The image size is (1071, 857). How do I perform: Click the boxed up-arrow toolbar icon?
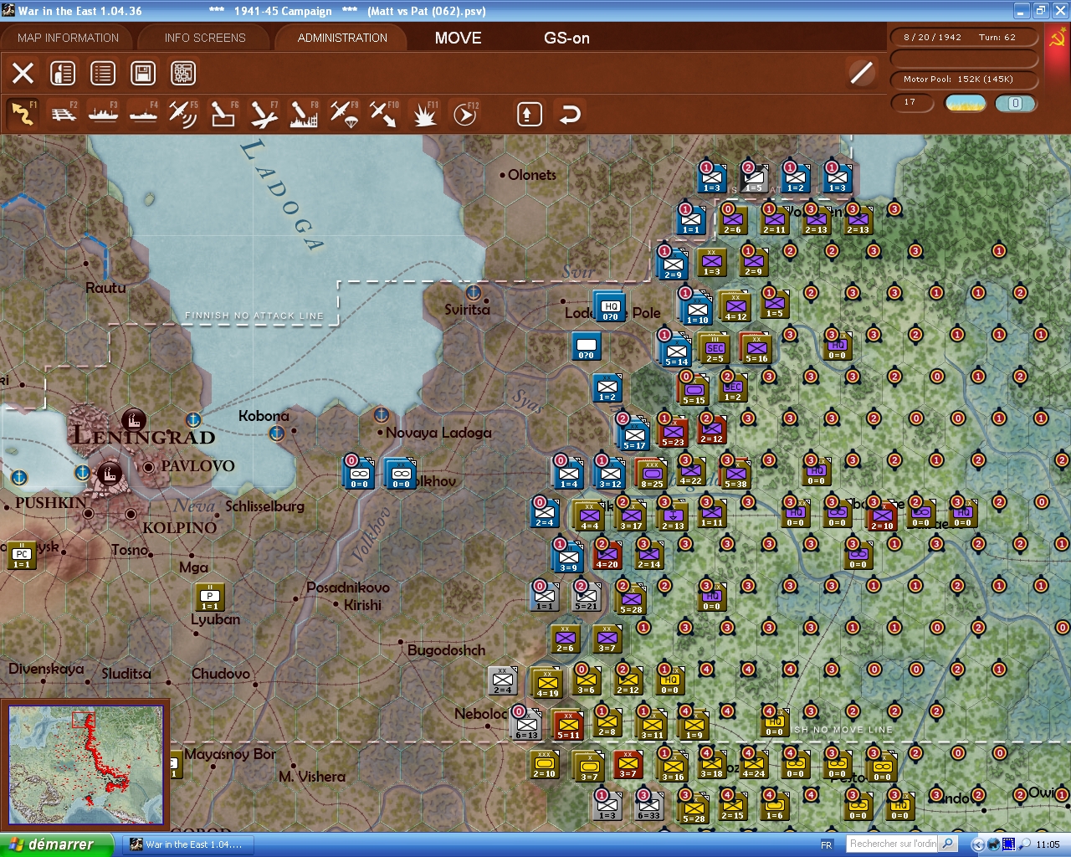tap(529, 114)
